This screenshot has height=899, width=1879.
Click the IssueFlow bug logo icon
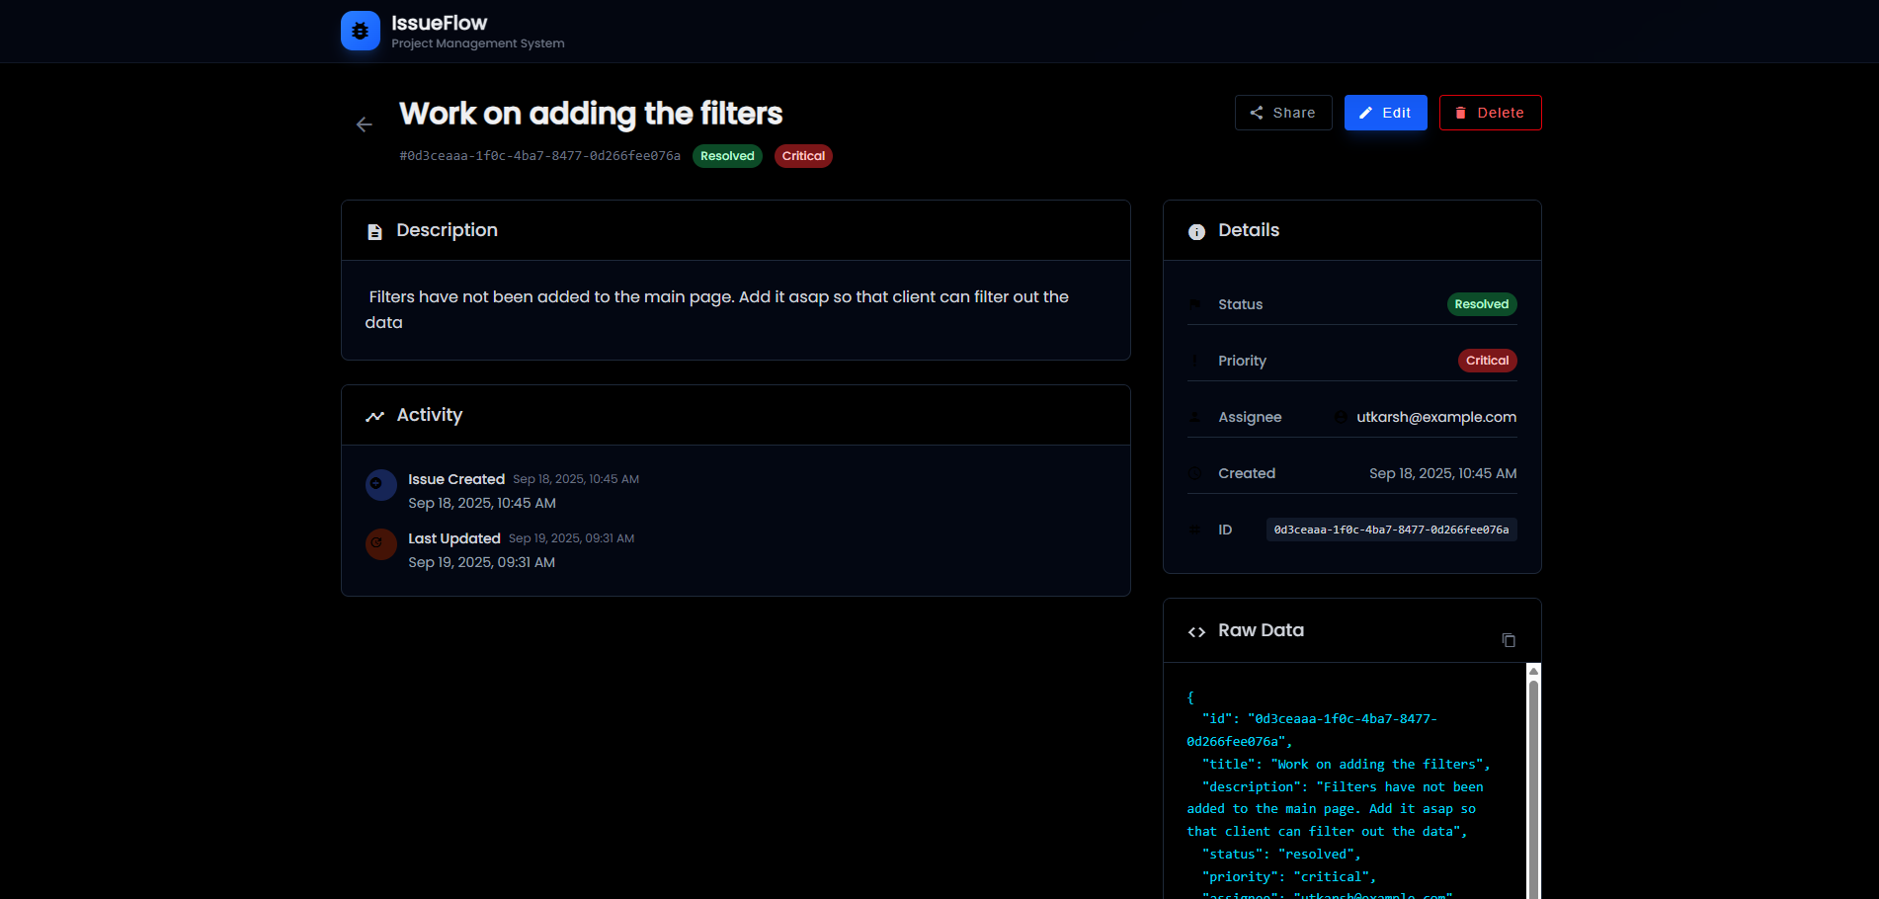pyautogui.click(x=361, y=31)
